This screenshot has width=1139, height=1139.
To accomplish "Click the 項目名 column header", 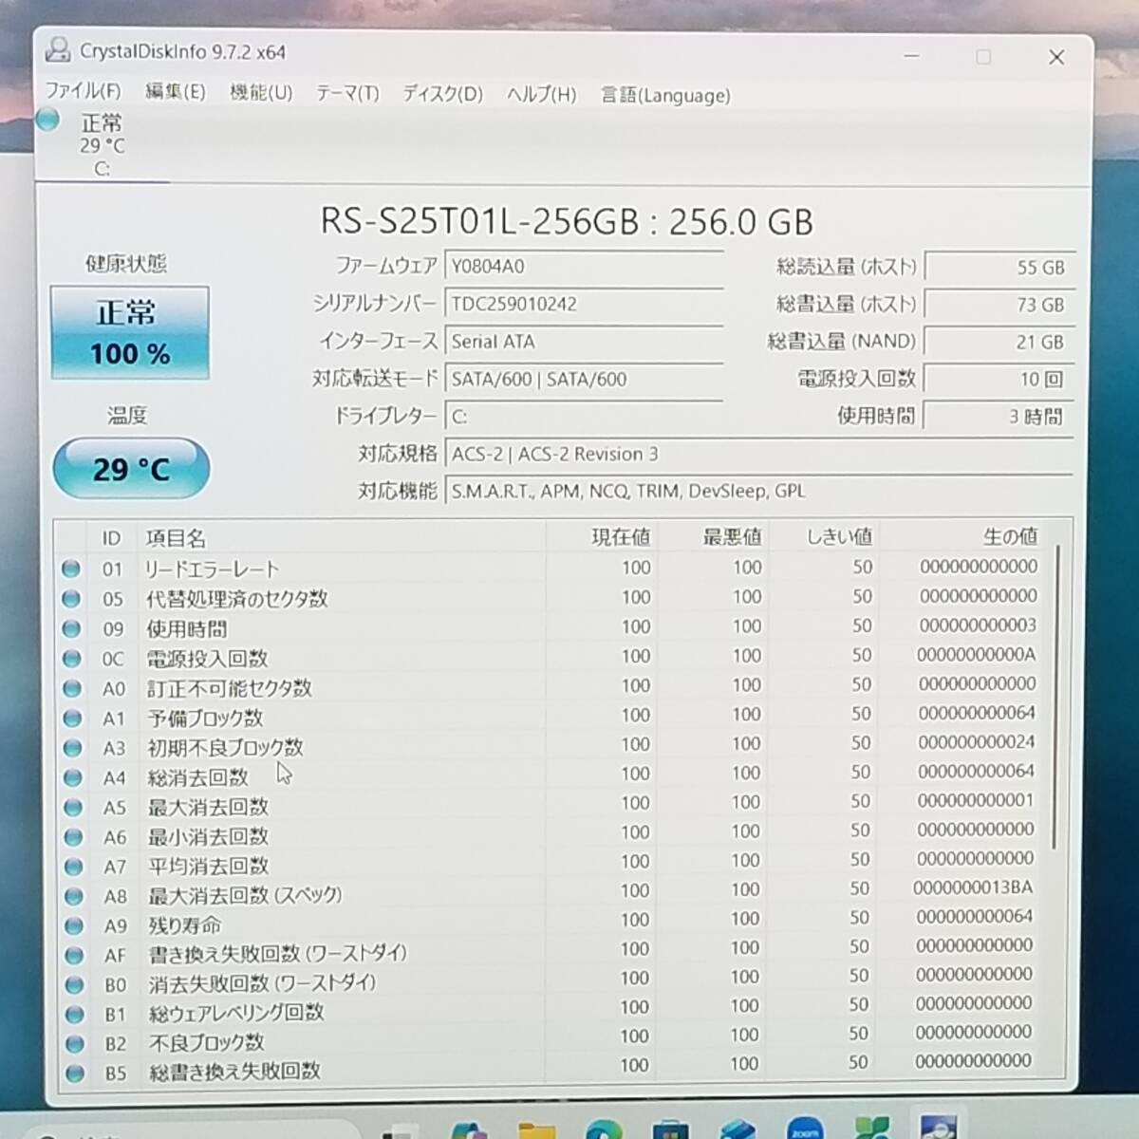I will (342, 537).
